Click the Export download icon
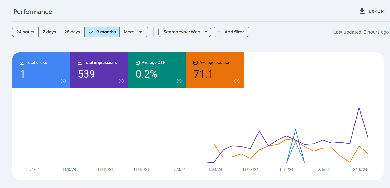The image size is (390, 188). 362,11
